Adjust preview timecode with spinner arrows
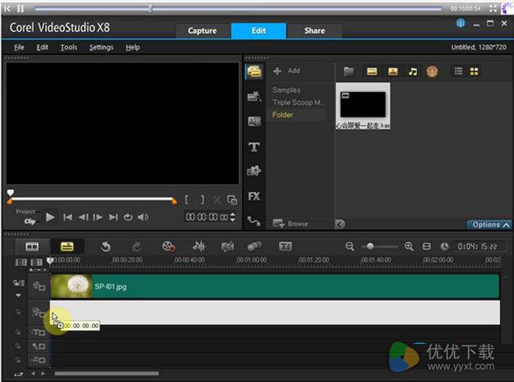 233,217
